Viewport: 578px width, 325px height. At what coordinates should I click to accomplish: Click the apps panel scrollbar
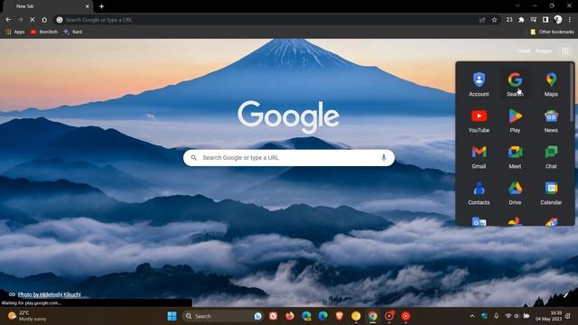click(572, 92)
